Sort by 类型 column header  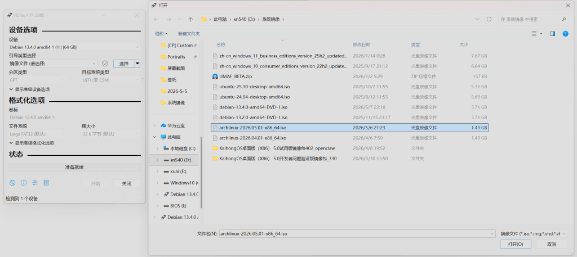click(415, 44)
